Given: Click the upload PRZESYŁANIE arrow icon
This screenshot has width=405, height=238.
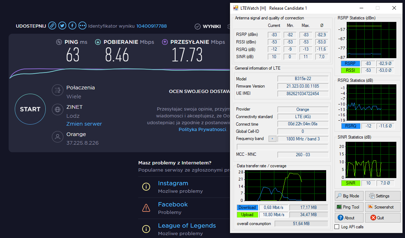Looking at the screenshot, I should [x=165, y=42].
